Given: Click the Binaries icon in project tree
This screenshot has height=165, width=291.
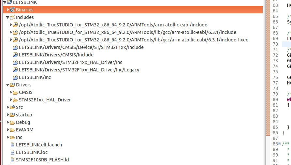Looking at the screenshot, I should (x=12, y=10).
